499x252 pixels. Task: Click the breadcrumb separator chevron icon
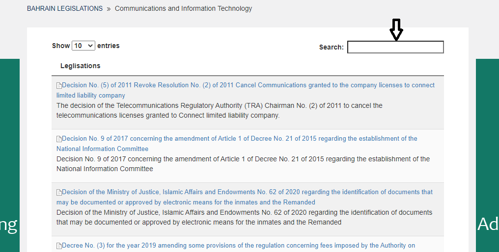[109, 9]
